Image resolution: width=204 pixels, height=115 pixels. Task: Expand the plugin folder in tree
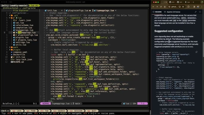pos(10,50)
